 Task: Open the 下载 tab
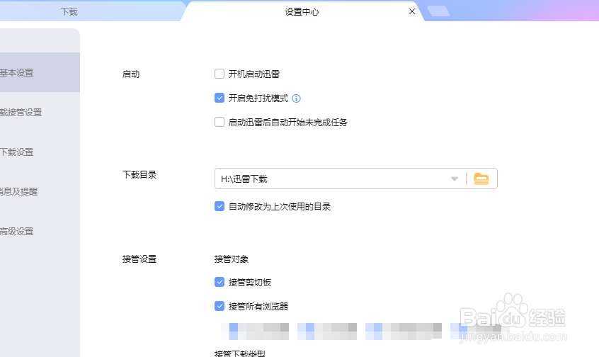69,12
